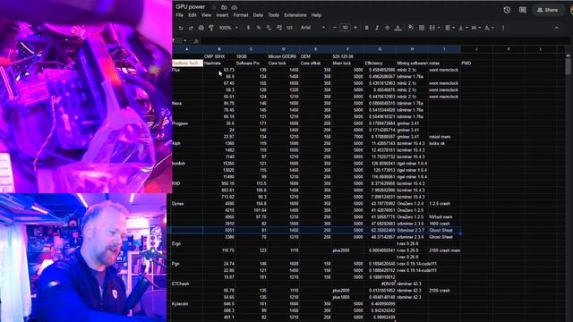Click the font size field showing 10
The height and width of the screenshot is (322, 573).
[345, 28]
